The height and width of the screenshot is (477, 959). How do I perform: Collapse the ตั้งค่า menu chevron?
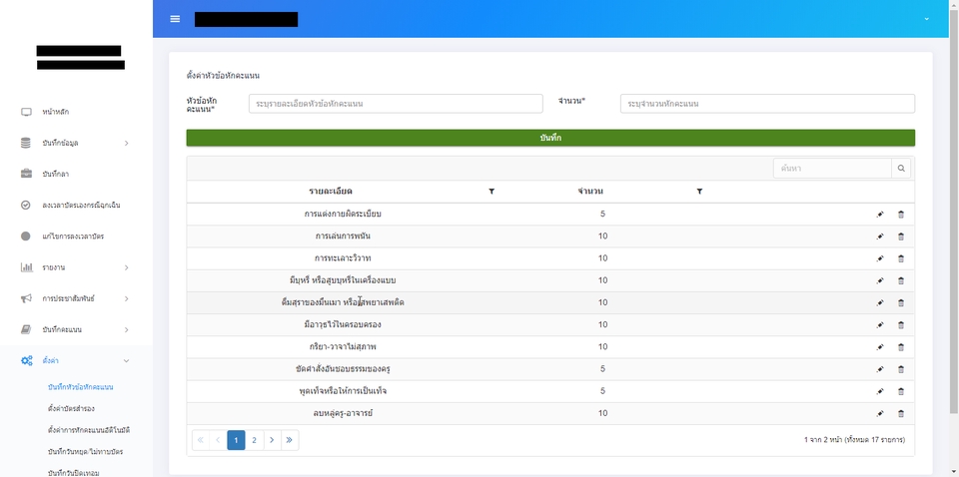click(127, 361)
